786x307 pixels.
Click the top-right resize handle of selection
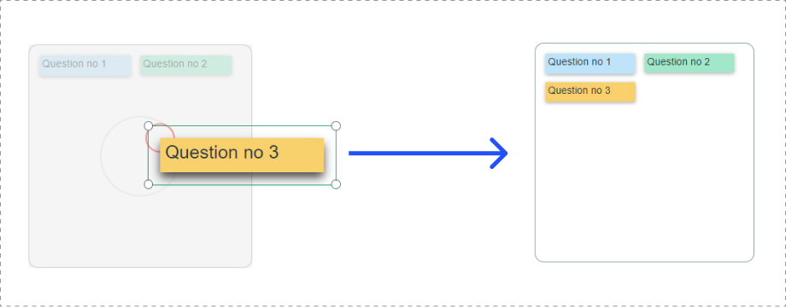click(336, 125)
